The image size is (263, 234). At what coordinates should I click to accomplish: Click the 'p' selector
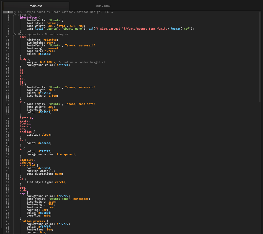tap(21, 101)
